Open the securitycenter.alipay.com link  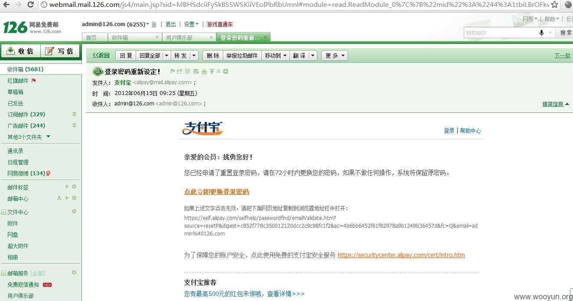click(401, 255)
